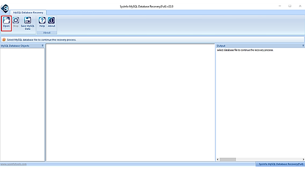The height and width of the screenshot is (171, 305).
Task: Minimize the recovery tool window
Action: point(280,6)
